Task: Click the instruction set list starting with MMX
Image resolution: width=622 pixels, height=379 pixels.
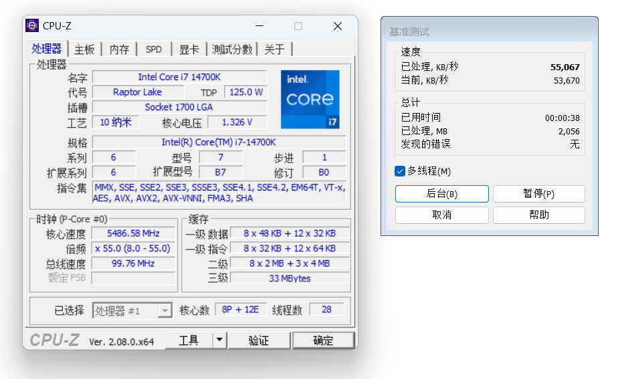Action: click(x=219, y=193)
